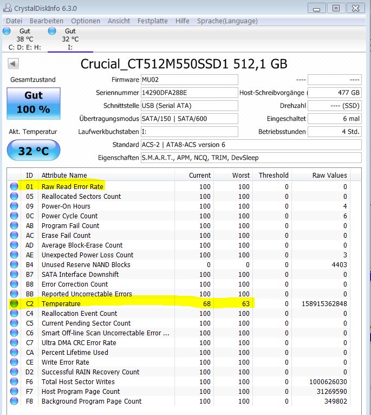Image resolution: width=371 pixels, height=415 pixels.
Task: Click status orb for Power-On Hours
Action: tap(14, 206)
